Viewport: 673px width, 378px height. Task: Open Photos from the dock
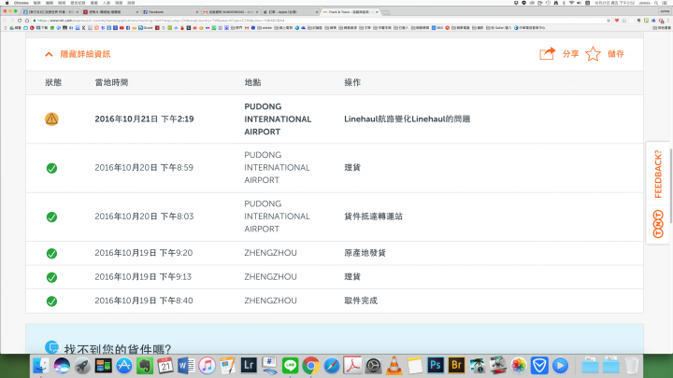tap(519, 366)
